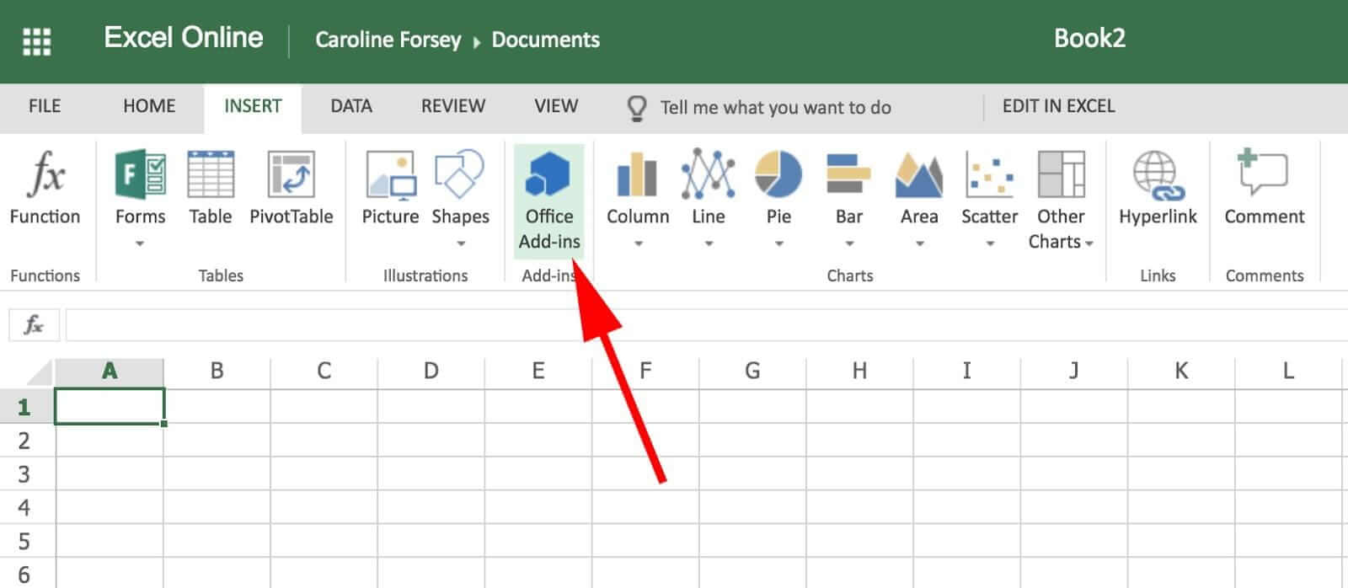
Task: Switch to the VIEW tab
Action: tap(556, 106)
